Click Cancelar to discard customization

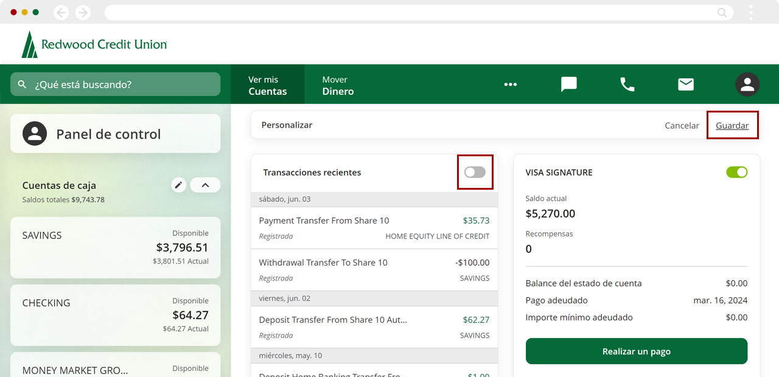682,125
